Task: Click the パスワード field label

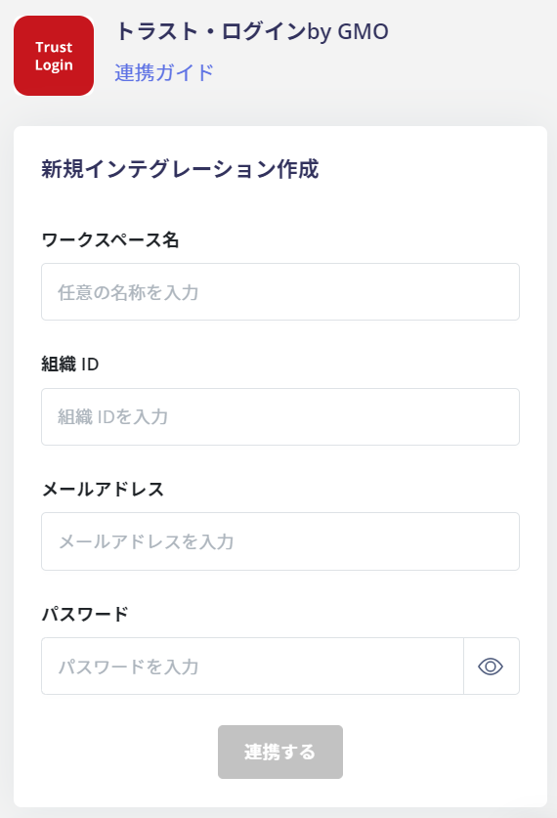Action: coord(84,614)
